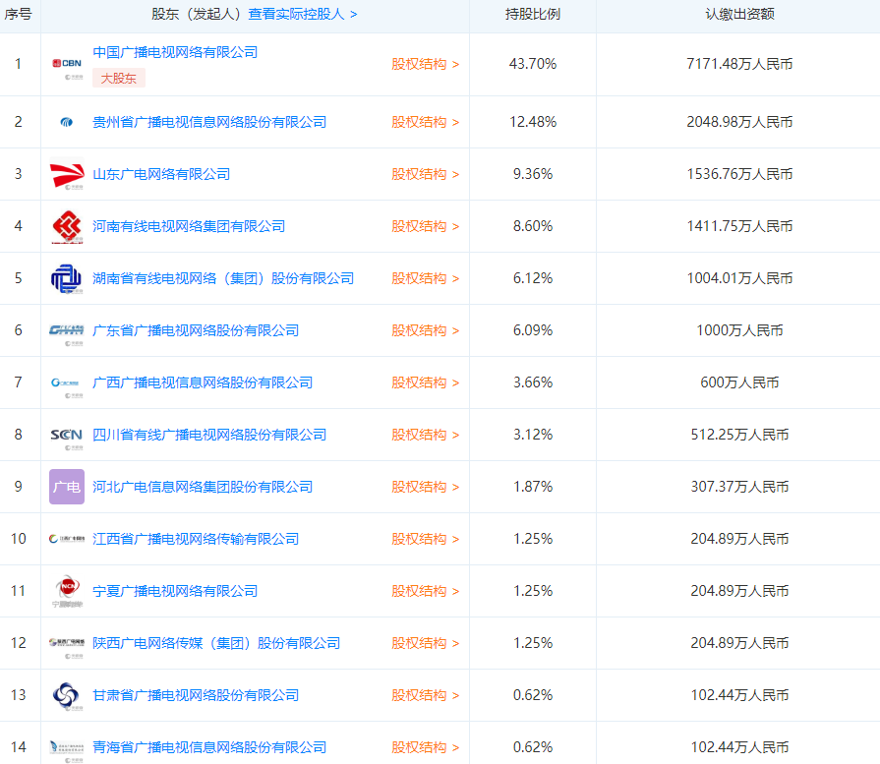Click the 认缴出资额 column header
Screen dimensions: 880x764
click(739, 14)
